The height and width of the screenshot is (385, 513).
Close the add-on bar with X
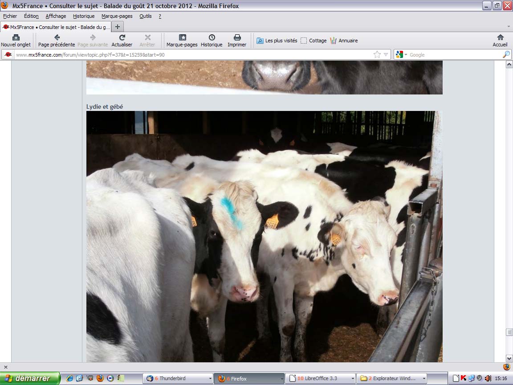coord(5,367)
